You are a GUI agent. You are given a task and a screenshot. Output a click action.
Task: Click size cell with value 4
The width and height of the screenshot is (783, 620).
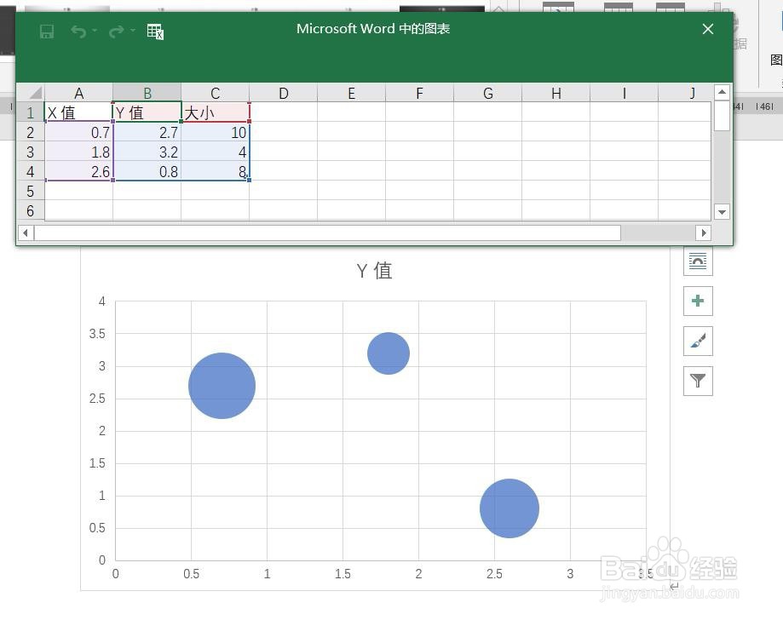coord(216,152)
